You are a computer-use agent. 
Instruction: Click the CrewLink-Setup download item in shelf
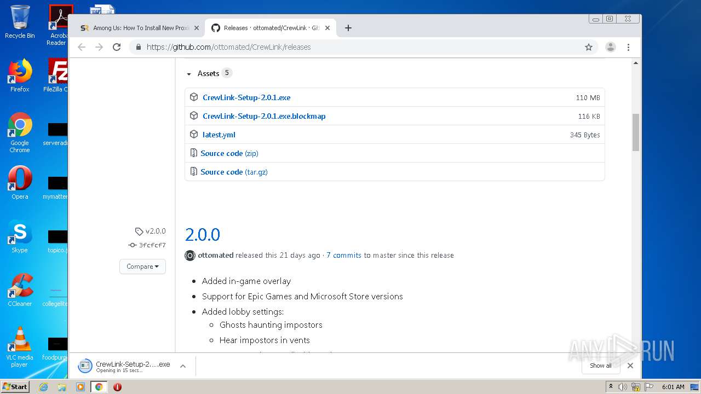[x=125, y=366]
